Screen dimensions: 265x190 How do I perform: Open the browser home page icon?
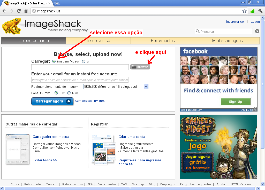(26, 11)
